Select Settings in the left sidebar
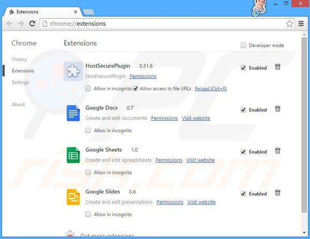 pos(20,82)
